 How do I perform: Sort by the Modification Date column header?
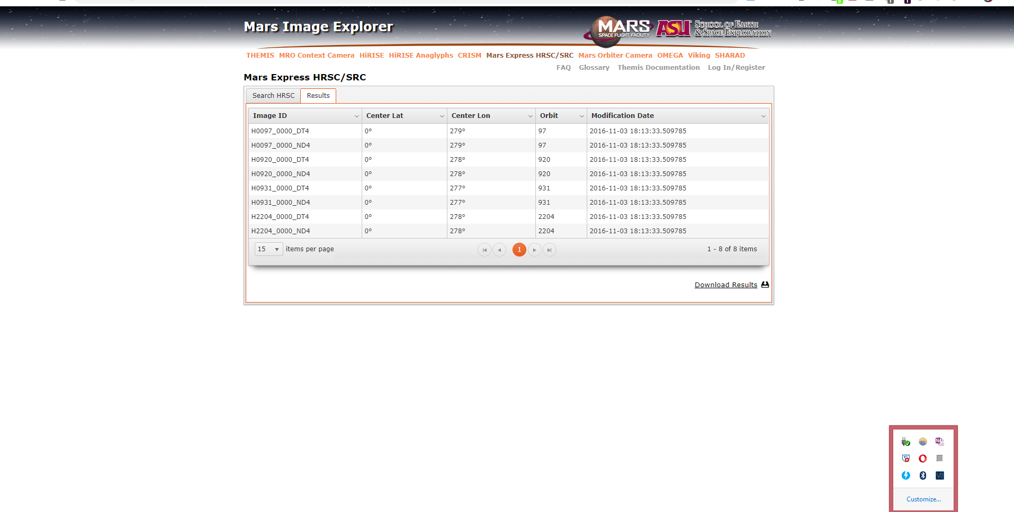tap(623, 116)
